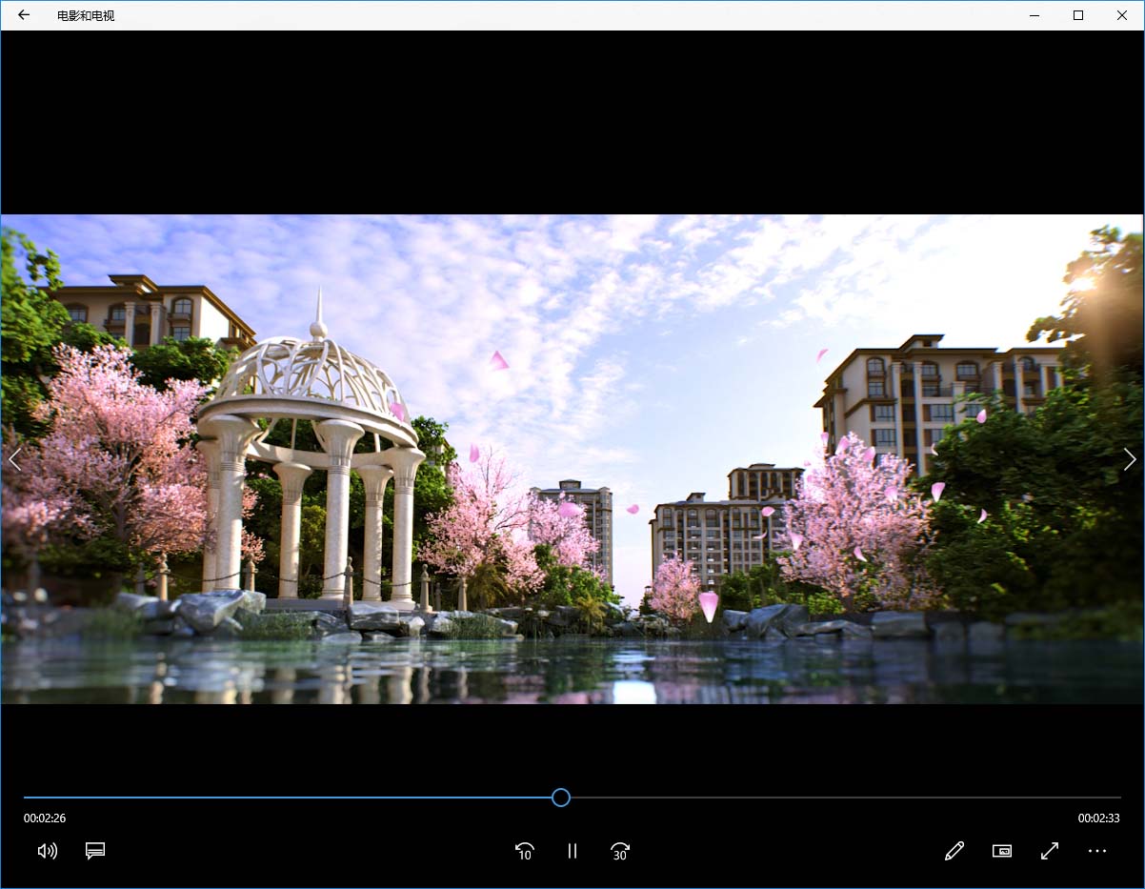Screen dimensions: 1145x889
Task: Skip back 10 seconds
Action: [x=524, y=851]
